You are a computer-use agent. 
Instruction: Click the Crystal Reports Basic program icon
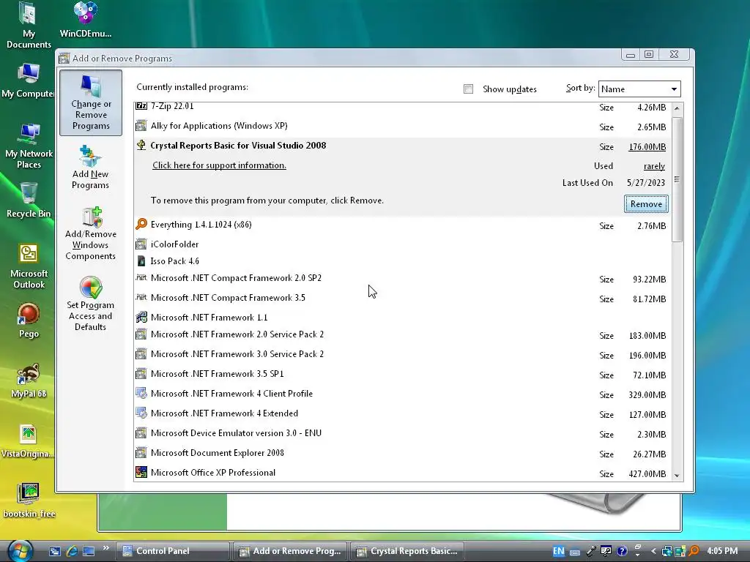141,146
